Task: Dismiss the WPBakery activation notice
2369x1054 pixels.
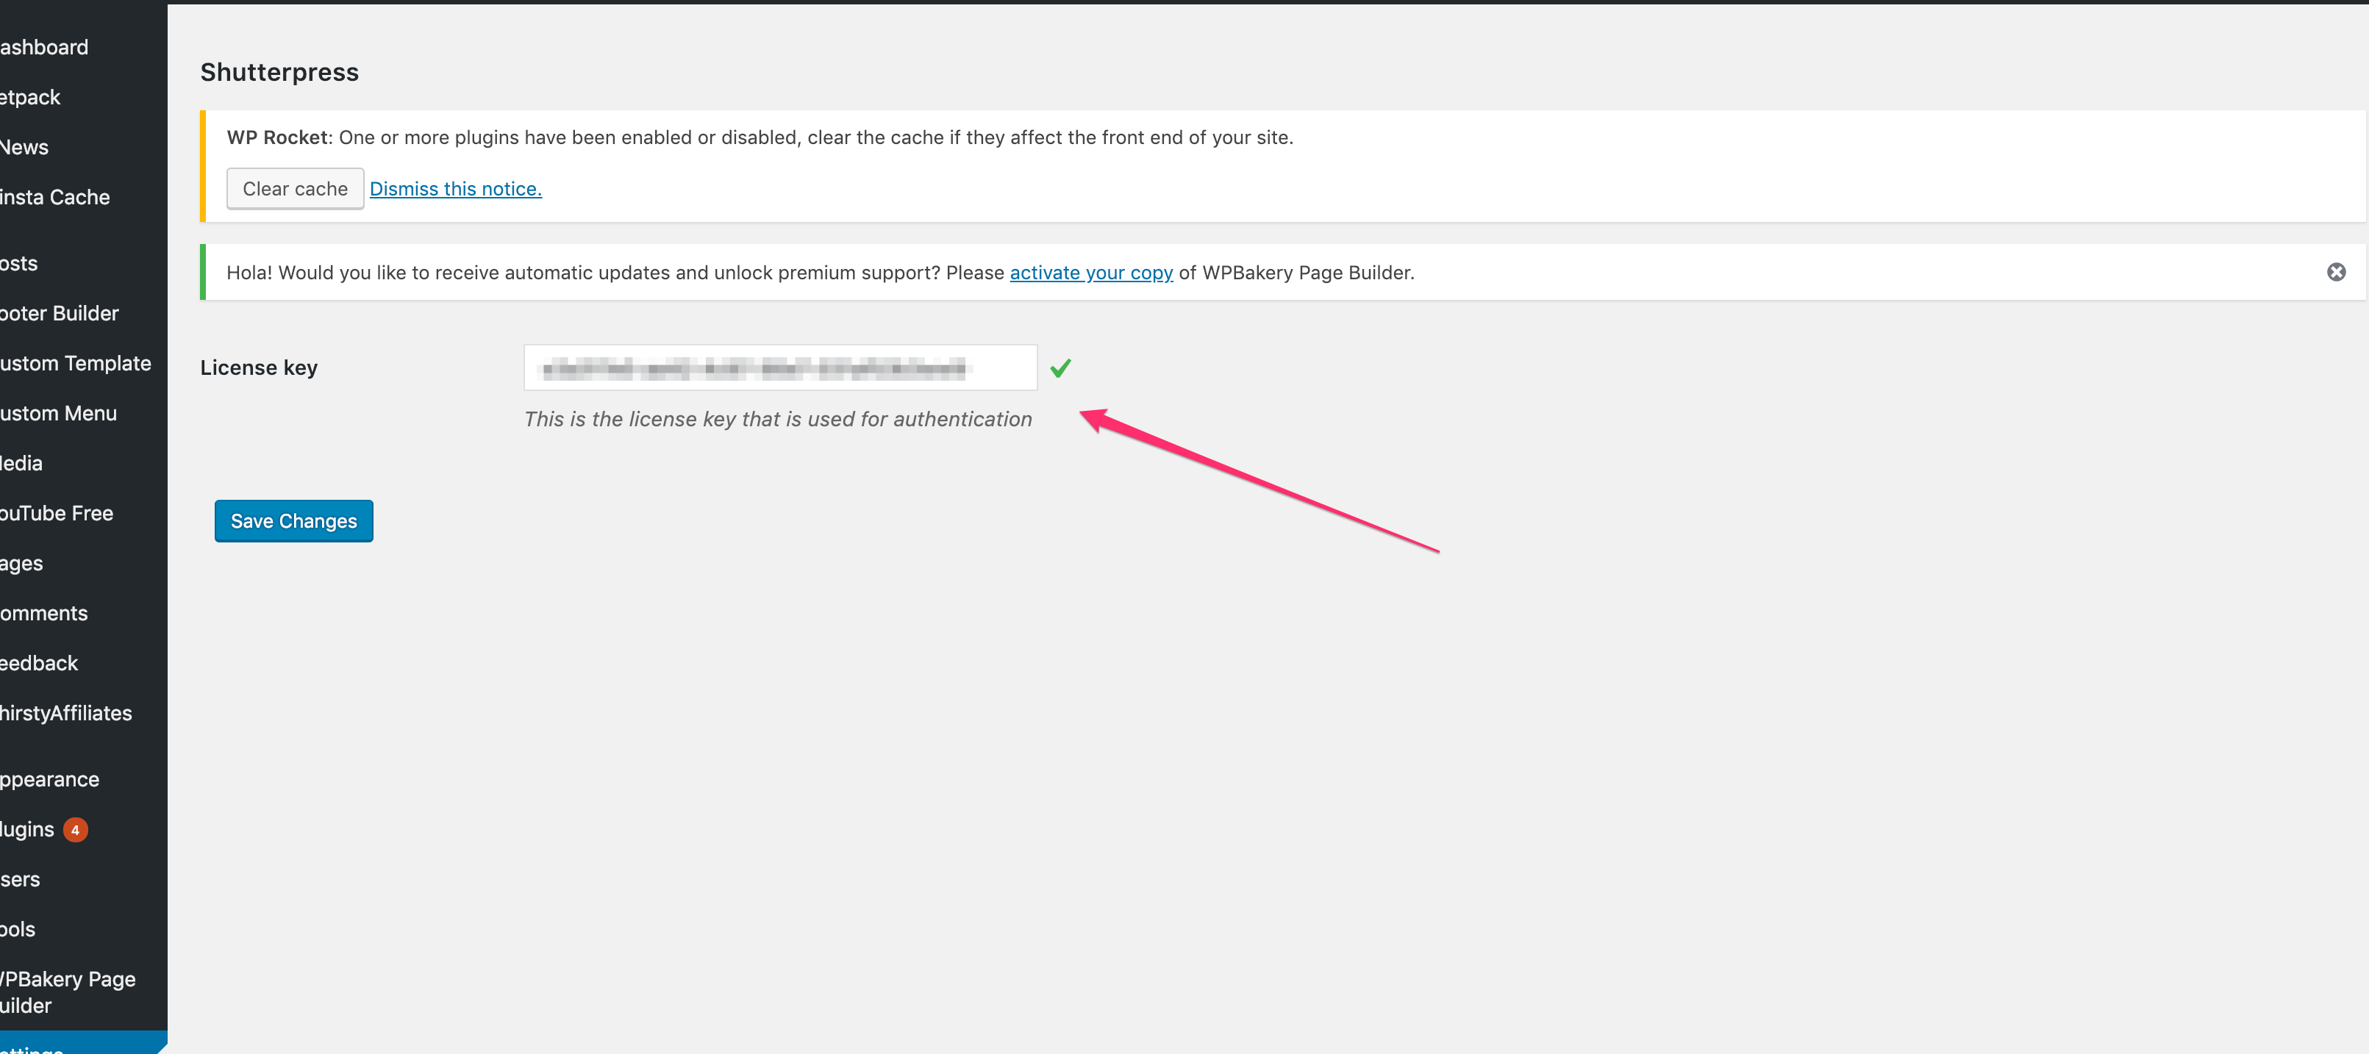Action: pos(2335,272)
